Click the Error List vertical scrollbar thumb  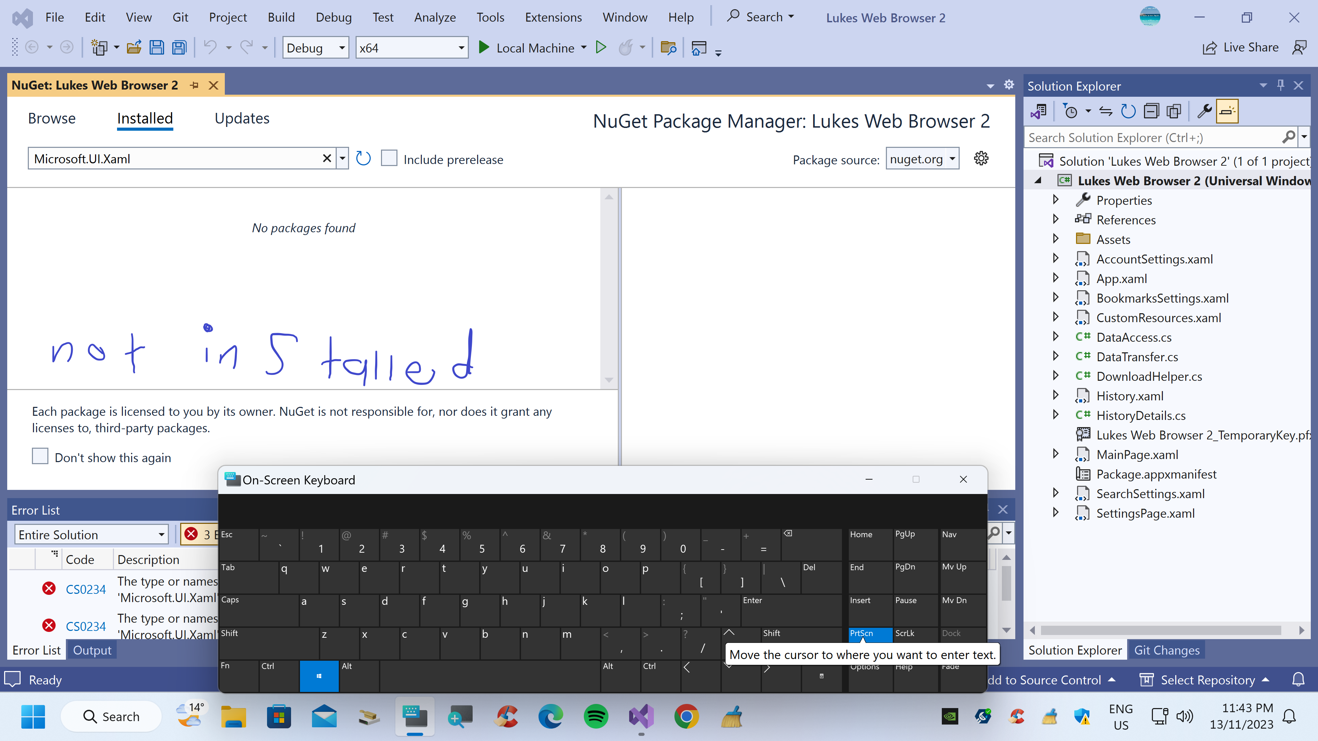(x=1006, y=583)
